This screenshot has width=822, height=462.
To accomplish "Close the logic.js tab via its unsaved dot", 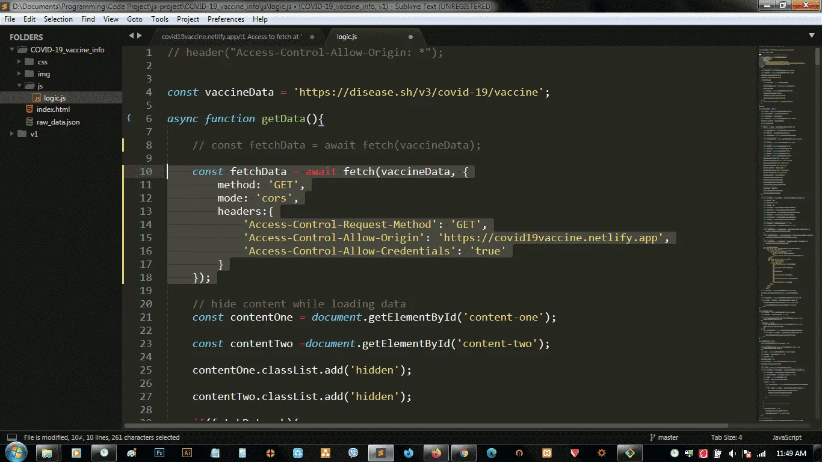I will (410, 37).
